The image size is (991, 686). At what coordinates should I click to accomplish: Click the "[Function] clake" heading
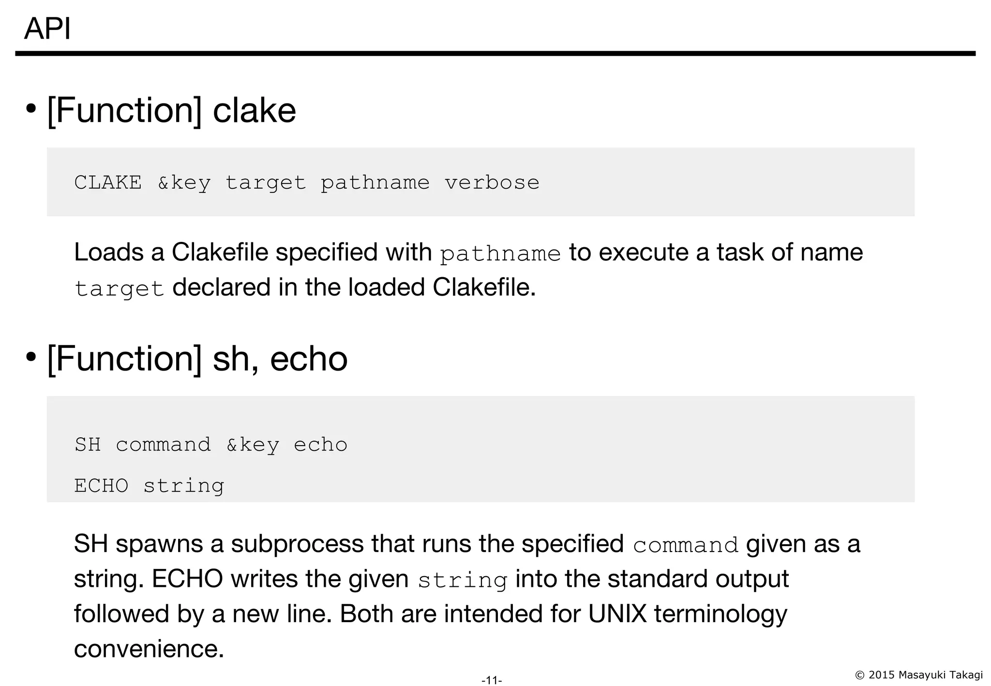171,111
